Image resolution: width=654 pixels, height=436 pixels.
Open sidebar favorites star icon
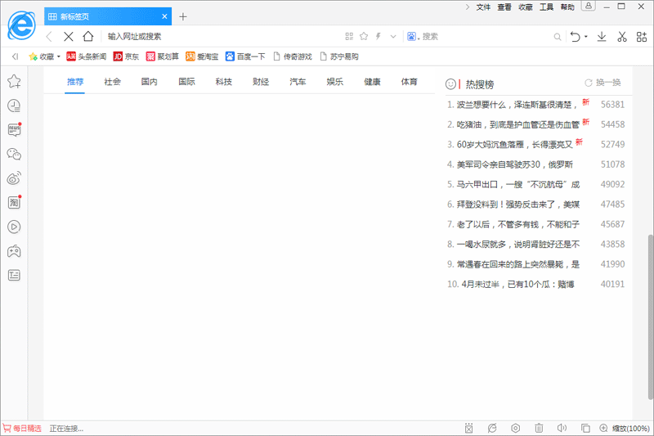pos(14,81)
